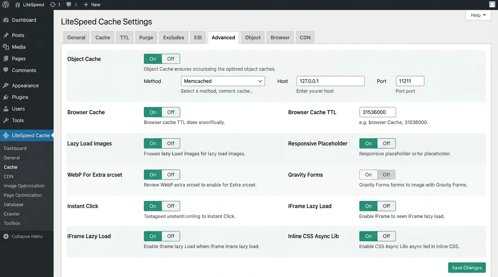Set Browser Cache to Off

click(171, 112)
